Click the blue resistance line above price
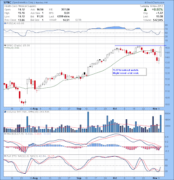Screen dimensions: 174x180 coord(141,45)
